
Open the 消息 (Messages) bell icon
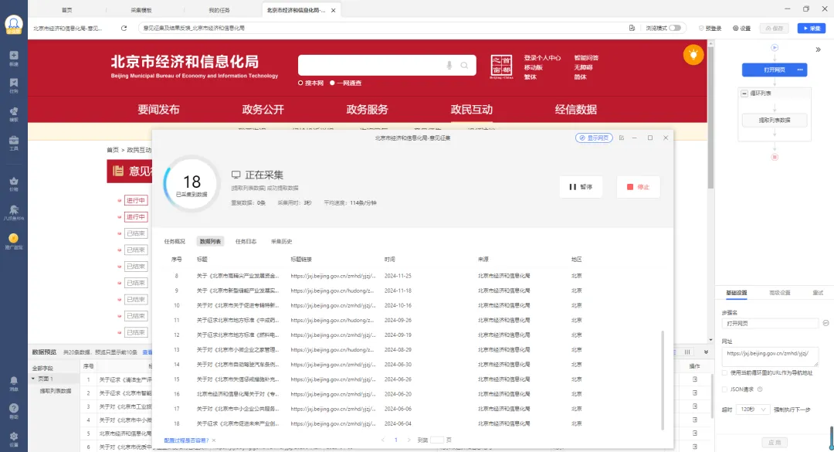coord(14,383)
